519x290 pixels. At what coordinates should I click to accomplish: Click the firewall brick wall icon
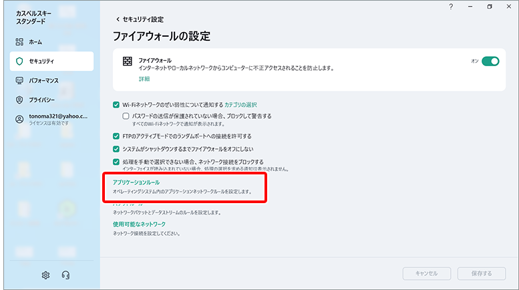[128, 61]
